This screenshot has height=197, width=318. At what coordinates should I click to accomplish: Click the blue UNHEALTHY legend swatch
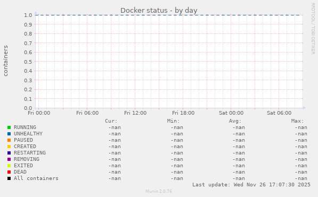point(9,134)
